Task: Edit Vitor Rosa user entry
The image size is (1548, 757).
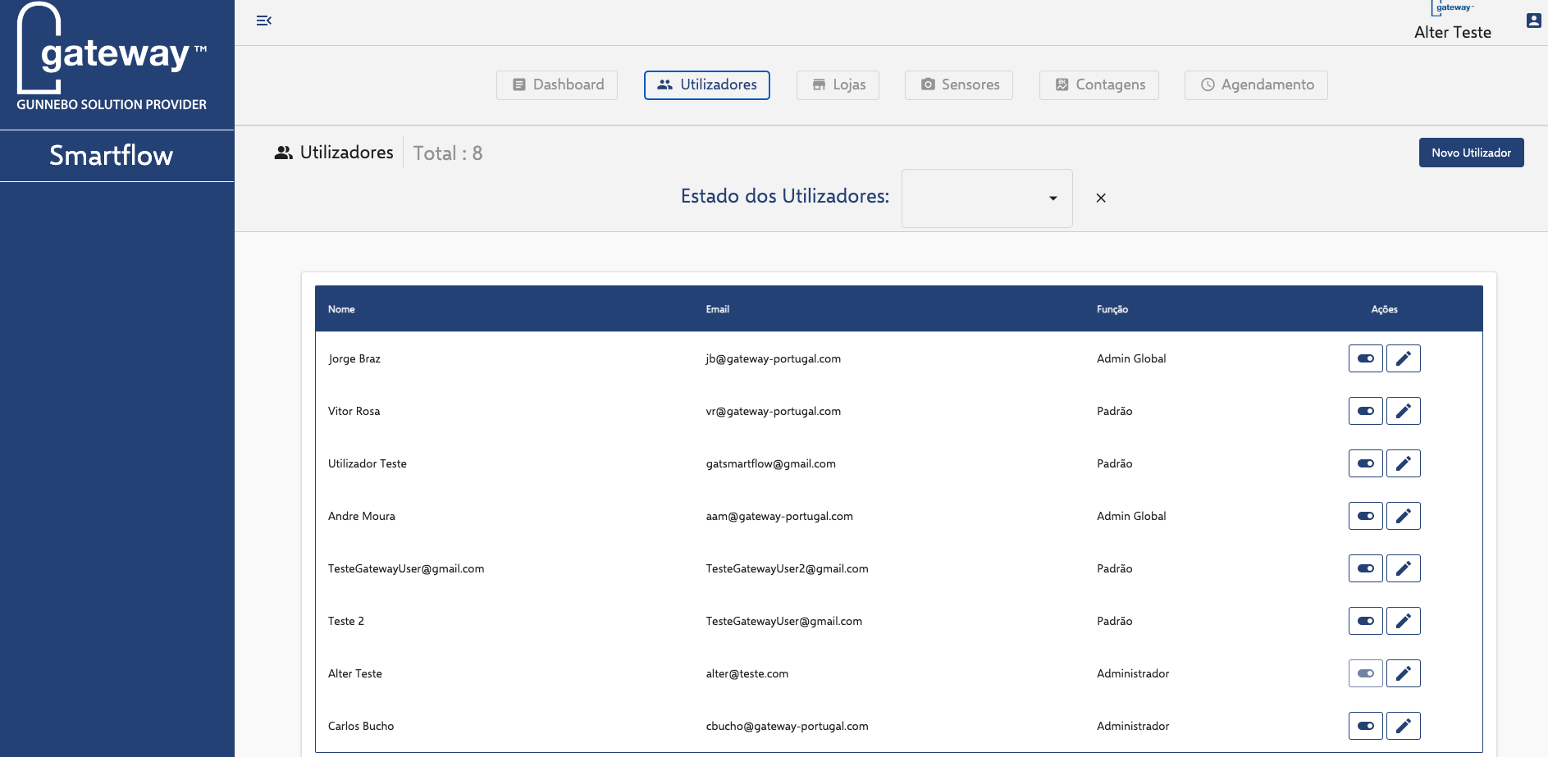Action: (1403, 411)
